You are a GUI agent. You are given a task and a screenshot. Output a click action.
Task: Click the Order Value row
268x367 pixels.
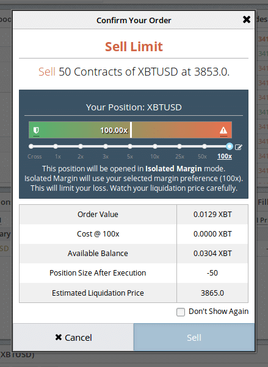[x=134, y=215]
